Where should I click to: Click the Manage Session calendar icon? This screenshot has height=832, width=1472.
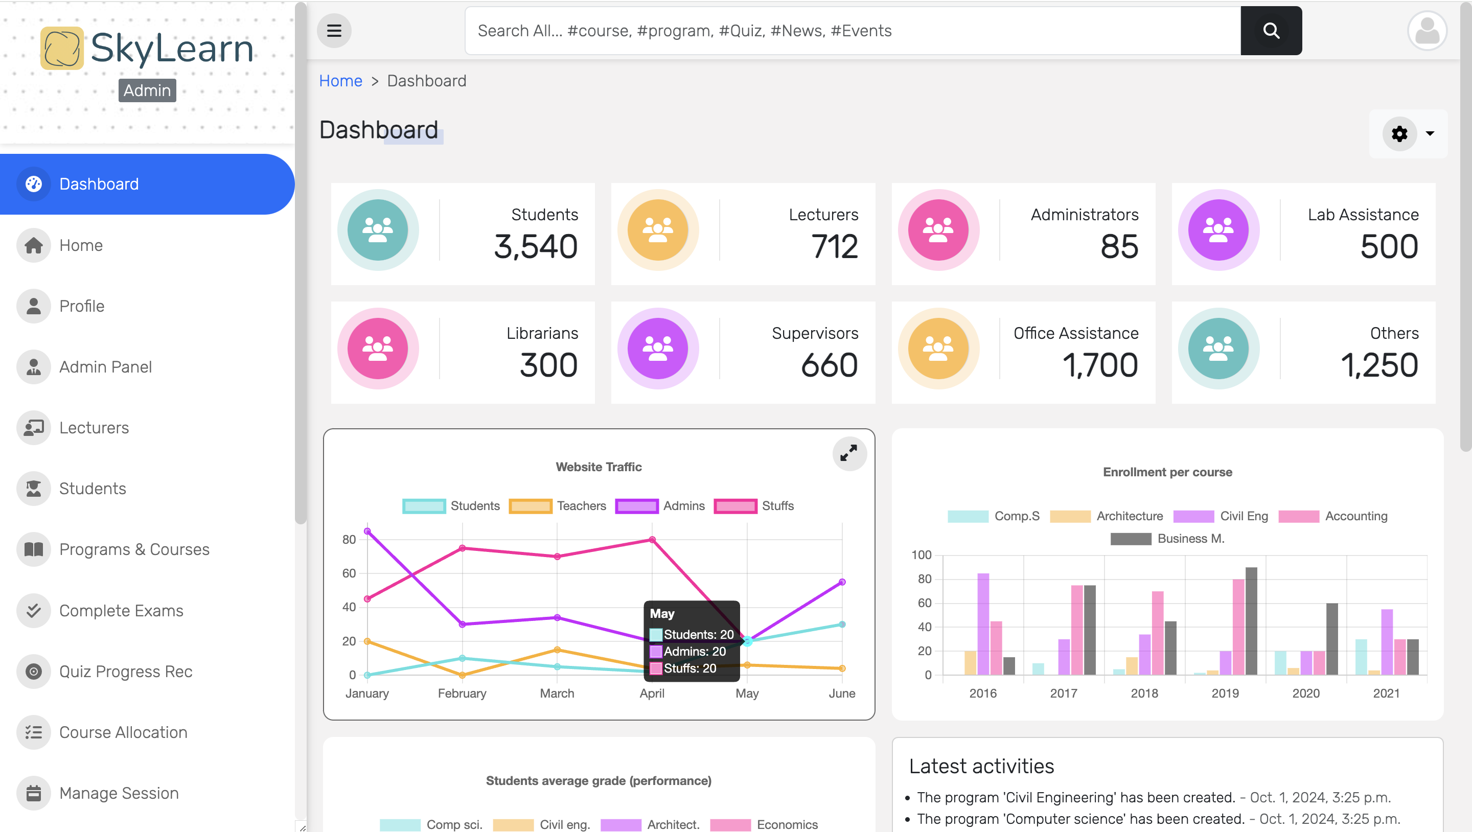34,793
